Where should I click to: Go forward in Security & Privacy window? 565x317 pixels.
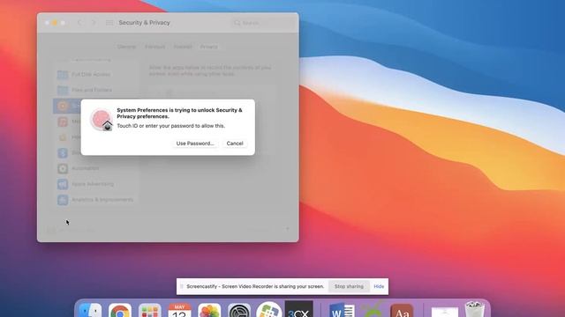click(94, 23)
